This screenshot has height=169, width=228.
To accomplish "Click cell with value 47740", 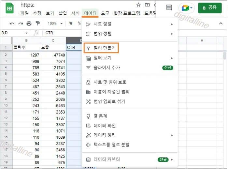I will pos(53,55).
